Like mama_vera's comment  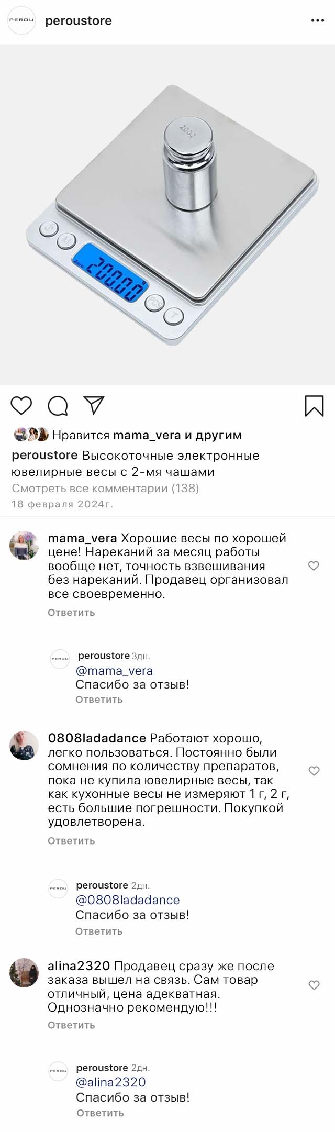click(x=314, y=565)
